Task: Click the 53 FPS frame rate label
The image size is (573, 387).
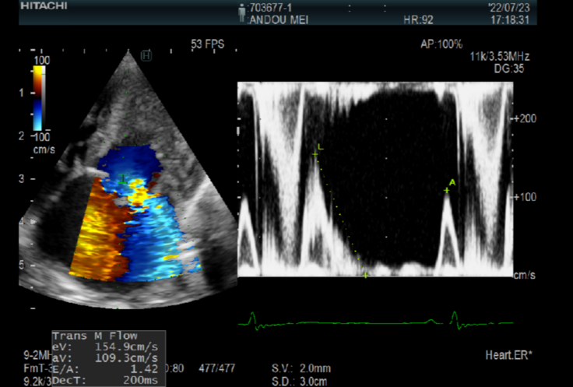Action: [207, 44]
